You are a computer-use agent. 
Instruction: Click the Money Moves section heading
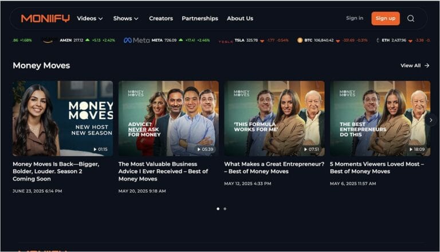point(41,66)
